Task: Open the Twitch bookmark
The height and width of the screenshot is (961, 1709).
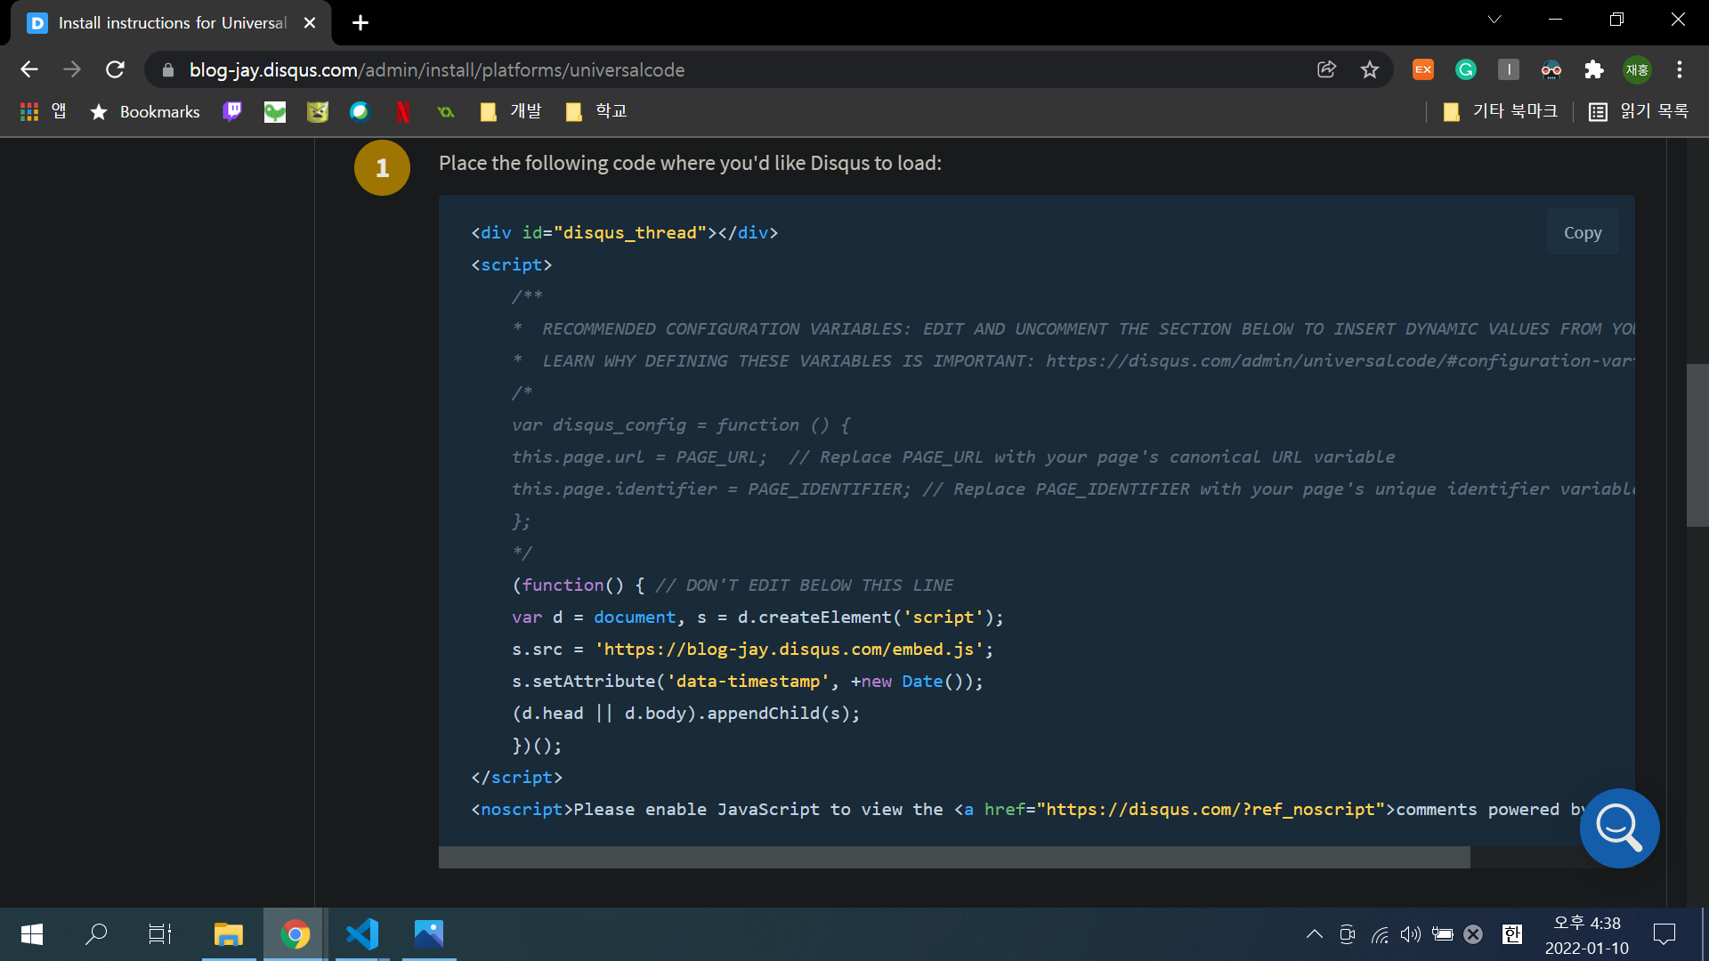Action: (x=232, y=111)
